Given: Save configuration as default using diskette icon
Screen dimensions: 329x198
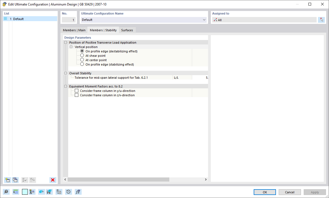Looking at the screenshot, I should tap(49, 192).
